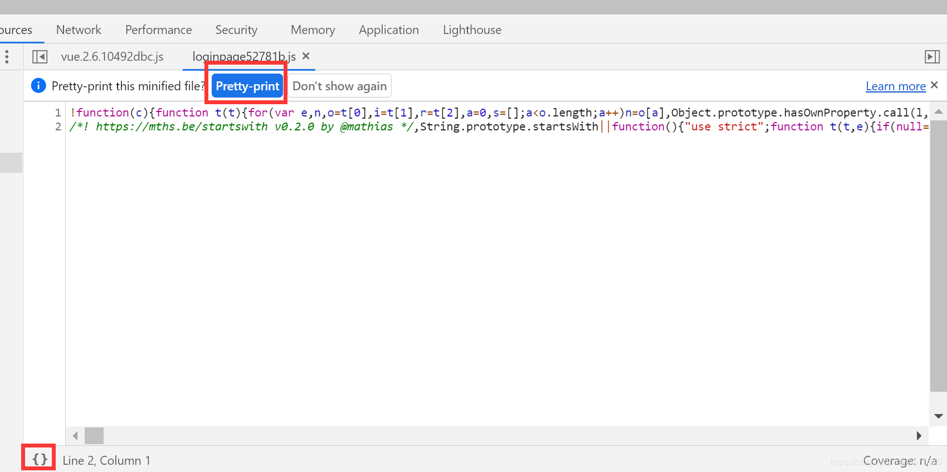Click the vertical scrollbar up arrow

pos(938,111)
